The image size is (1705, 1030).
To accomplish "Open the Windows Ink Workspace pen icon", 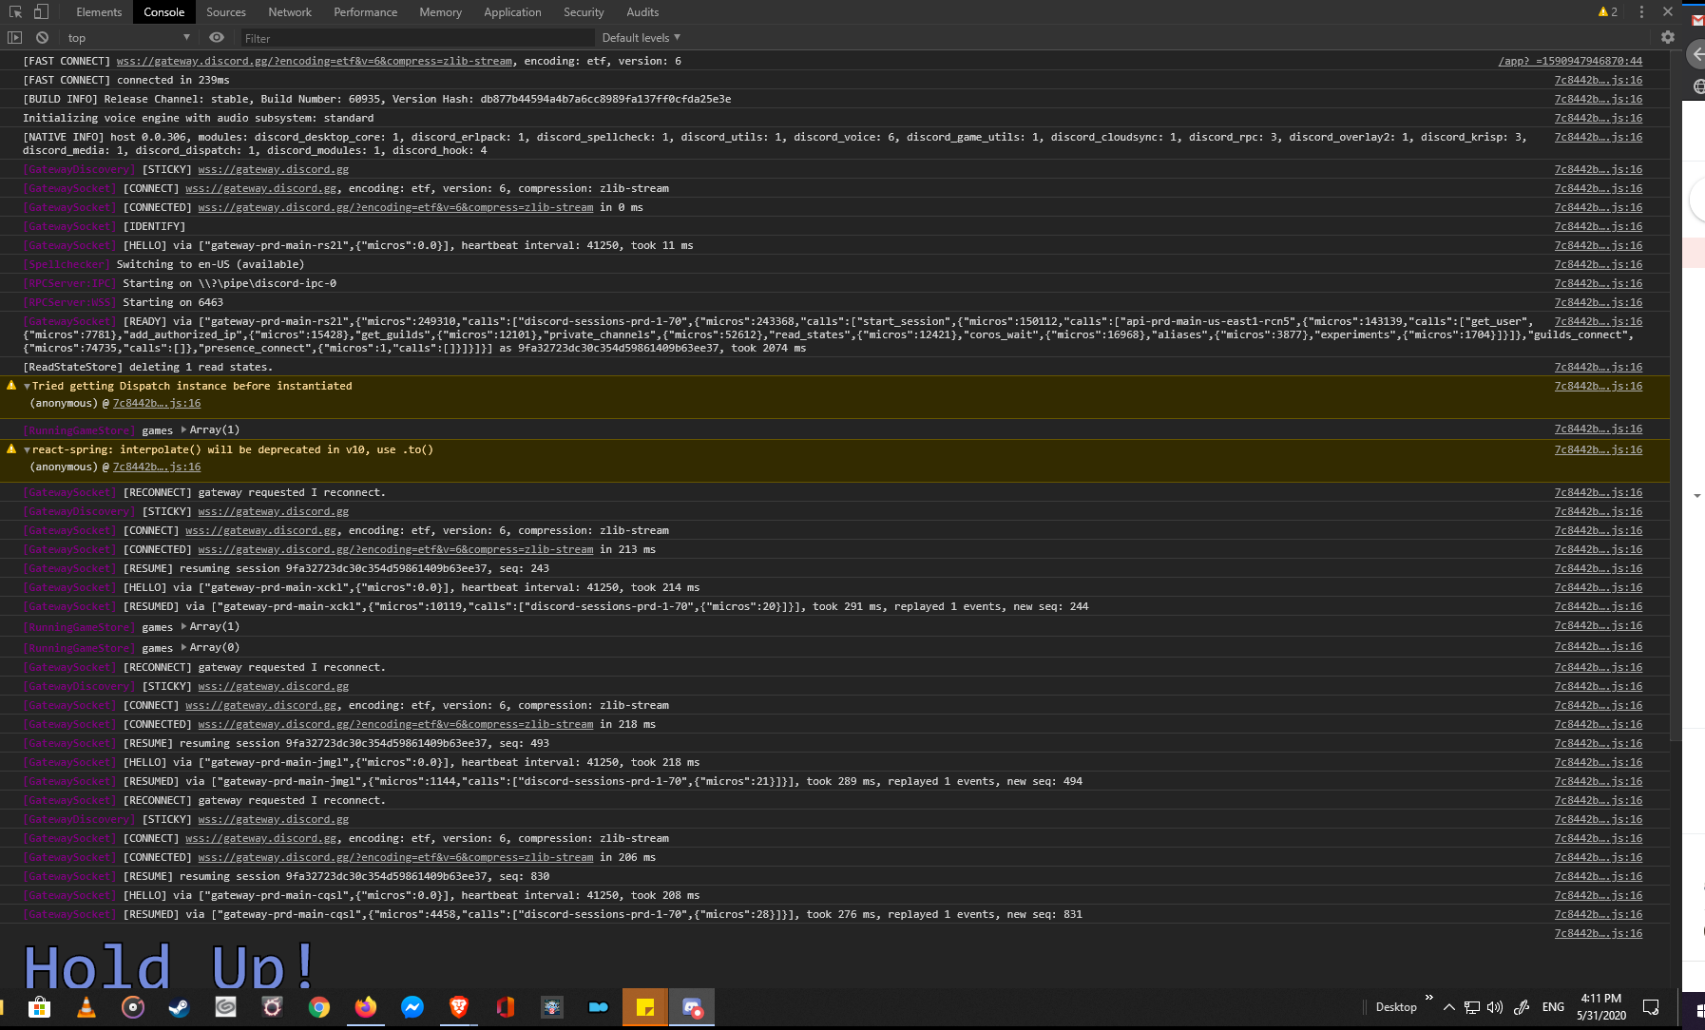I will tap(1522, 1007).
